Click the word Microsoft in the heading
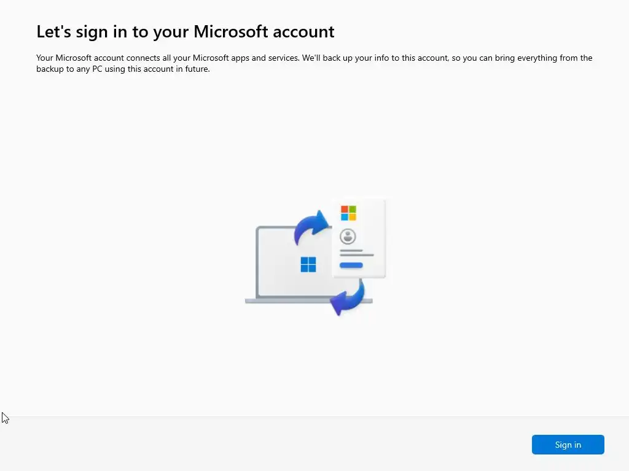The width and height of the screenshot is (629, 471). pos(231,31)
